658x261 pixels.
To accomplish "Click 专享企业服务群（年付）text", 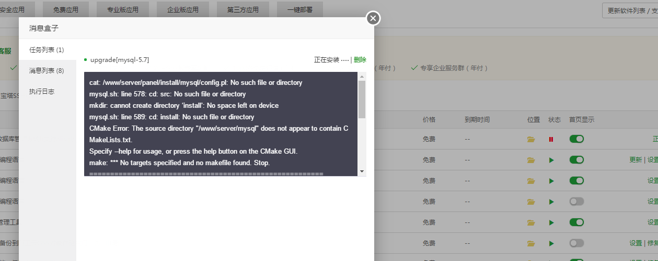I will [x=454, y=68].
